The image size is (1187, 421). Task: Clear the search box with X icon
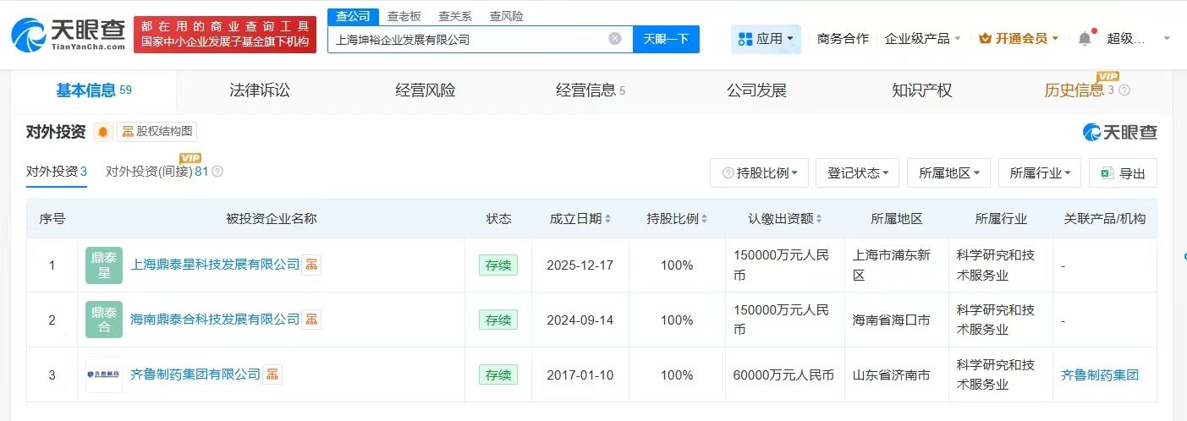point(615,39)
